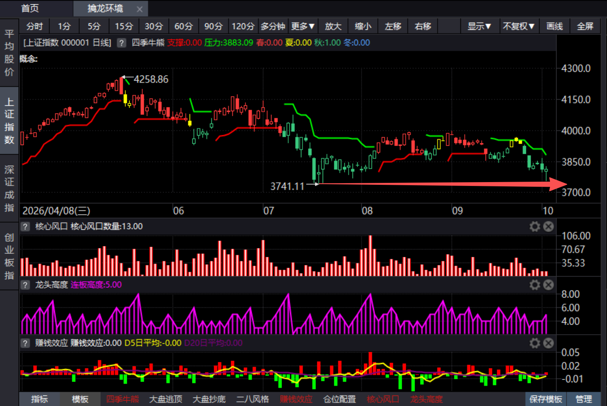Set chart period to 120分
The image size is (607, 406).
click(x=243, y=26)
